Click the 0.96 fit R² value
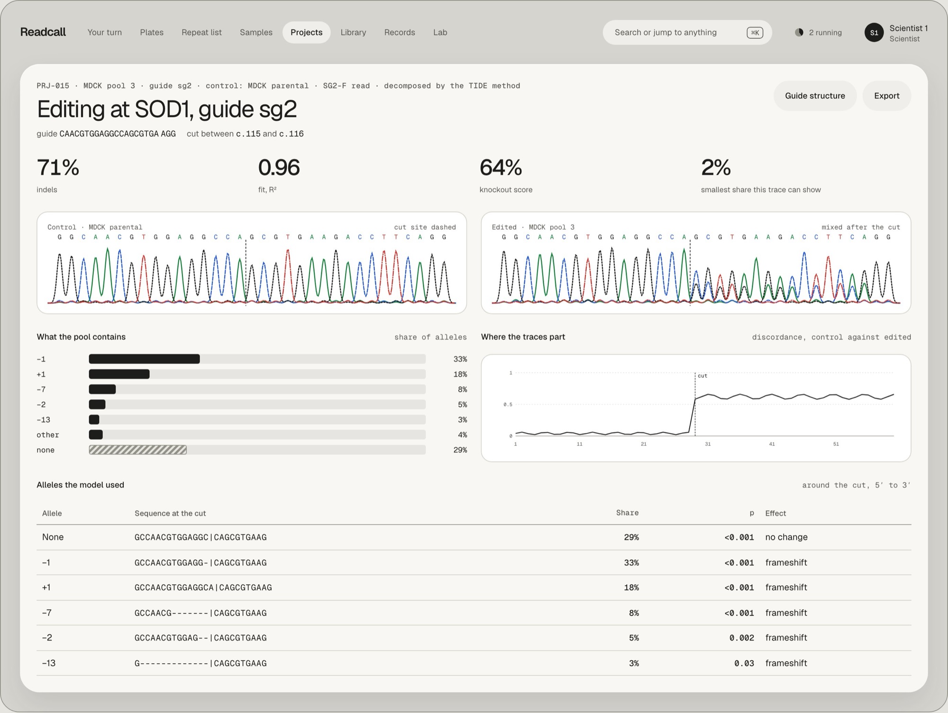Screen dimensions: 948x713 click(x=279, y=167)
